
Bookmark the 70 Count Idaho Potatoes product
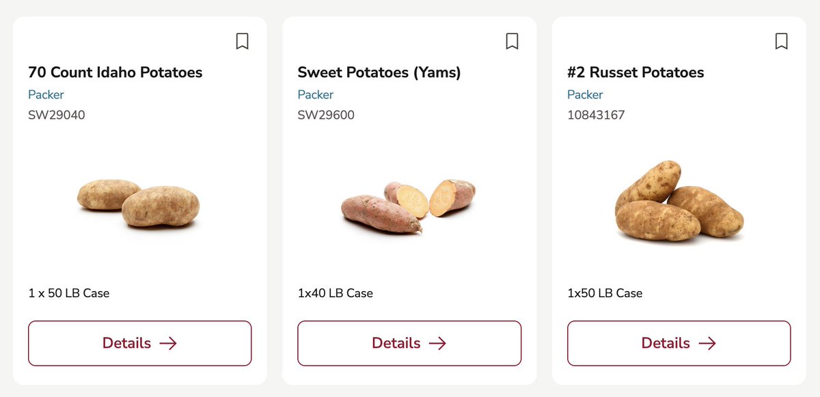click(242, 42)
